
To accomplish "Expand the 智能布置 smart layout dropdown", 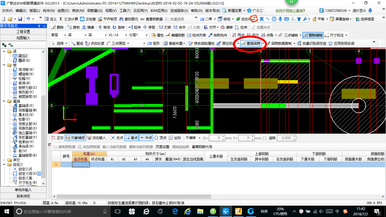I will 184,44.
